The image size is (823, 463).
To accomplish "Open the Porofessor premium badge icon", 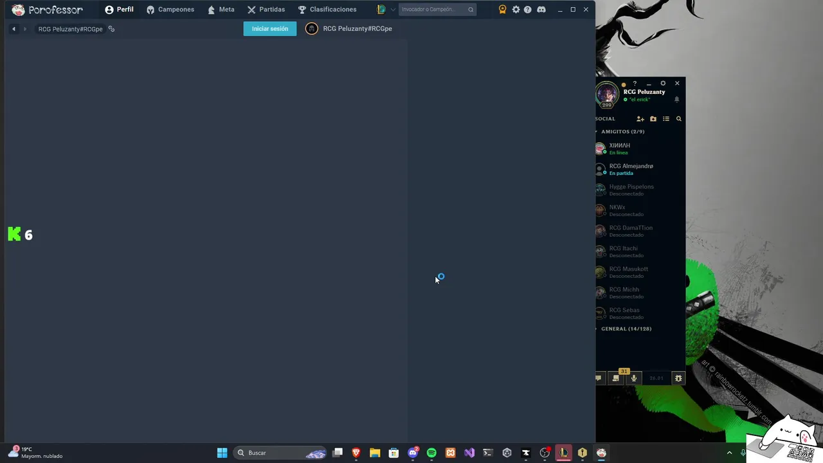I will 502,10.
